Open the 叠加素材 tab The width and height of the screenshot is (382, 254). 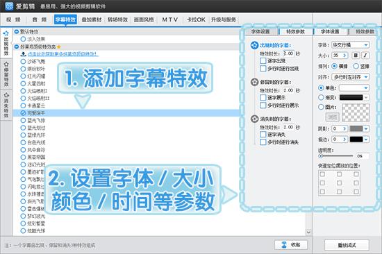[x=92, y=19]
